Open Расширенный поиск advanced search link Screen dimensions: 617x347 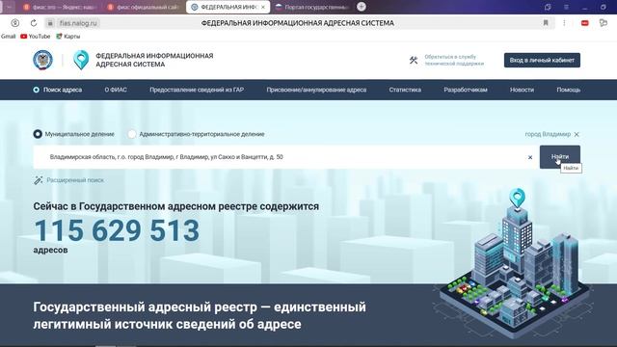click(75, 180)
